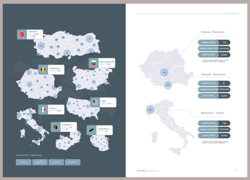
Task: Select the Mozambik potential project button
Action: point(72,162)
